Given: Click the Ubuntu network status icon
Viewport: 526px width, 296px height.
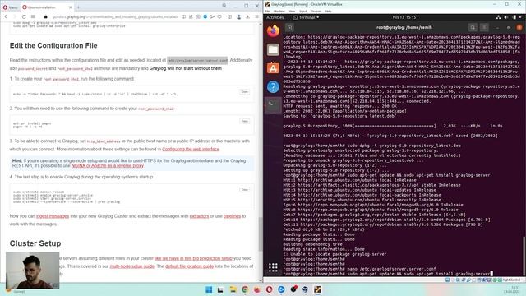Looking at the screenshot, I should [499, 17].
